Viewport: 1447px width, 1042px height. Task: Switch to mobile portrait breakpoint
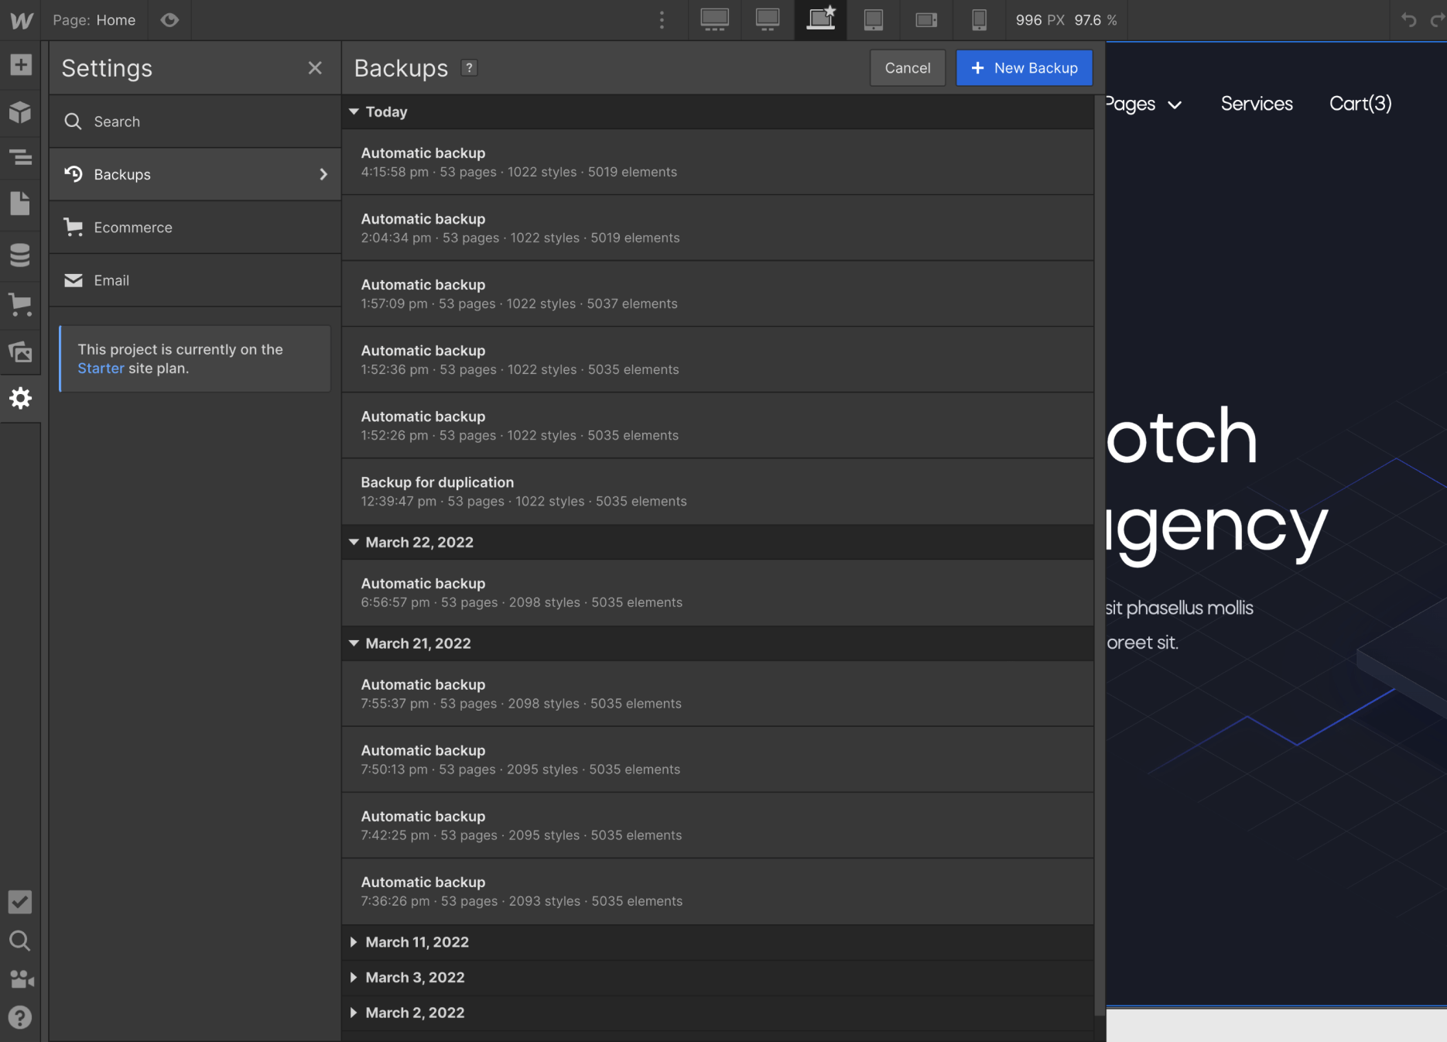(x=979, y=20)
